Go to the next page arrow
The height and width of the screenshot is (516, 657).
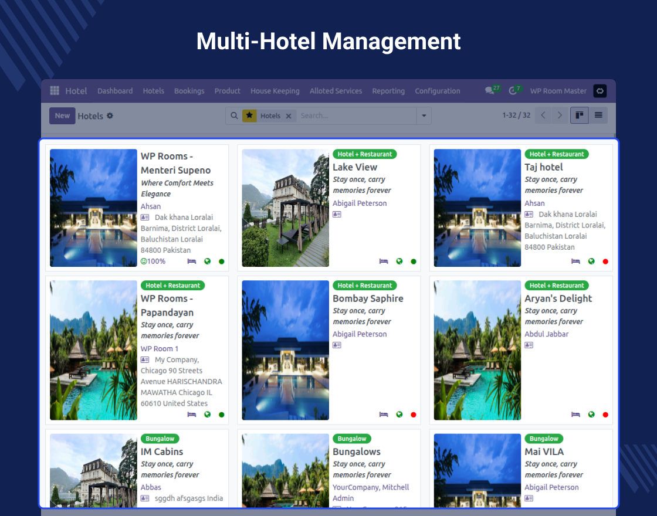click(560, 116)
